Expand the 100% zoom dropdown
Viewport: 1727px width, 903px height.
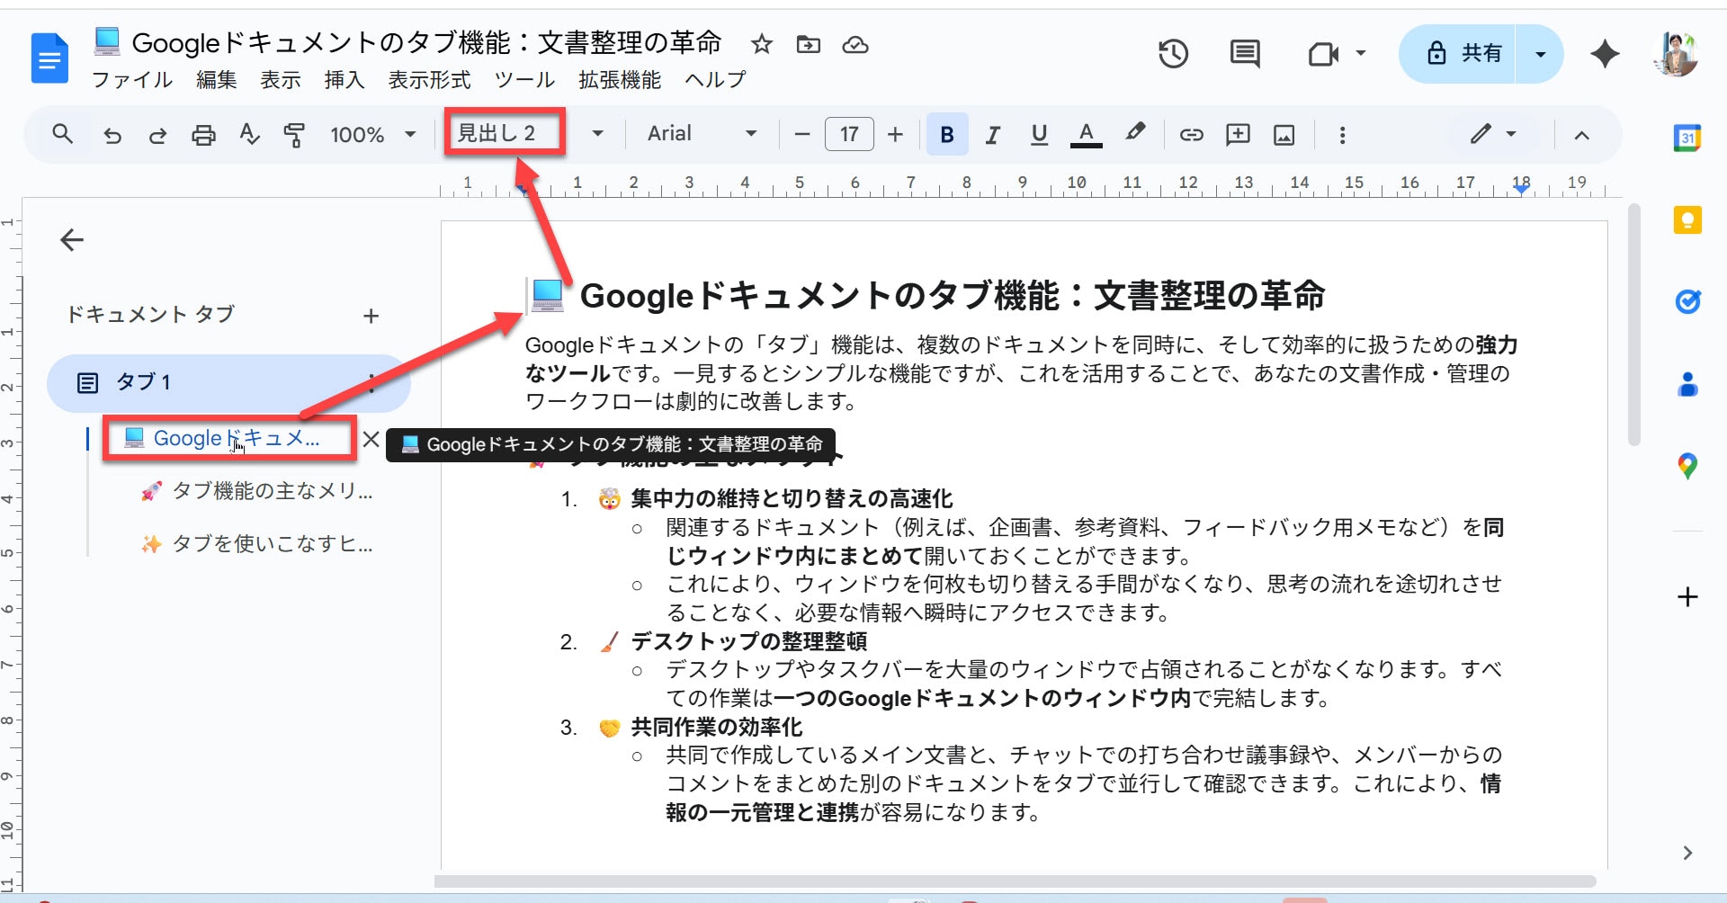[x=372, y=135]
